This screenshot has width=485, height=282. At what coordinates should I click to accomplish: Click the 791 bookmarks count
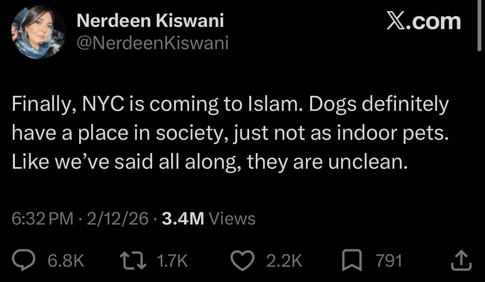pyautogui.click(x=388, y=261)
